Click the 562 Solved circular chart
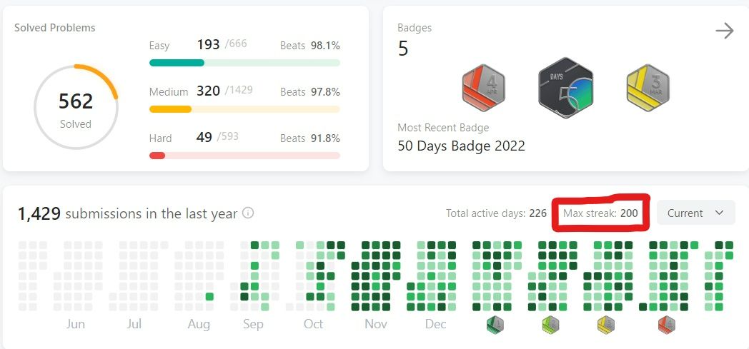749x349 pixels. [76, 107]
